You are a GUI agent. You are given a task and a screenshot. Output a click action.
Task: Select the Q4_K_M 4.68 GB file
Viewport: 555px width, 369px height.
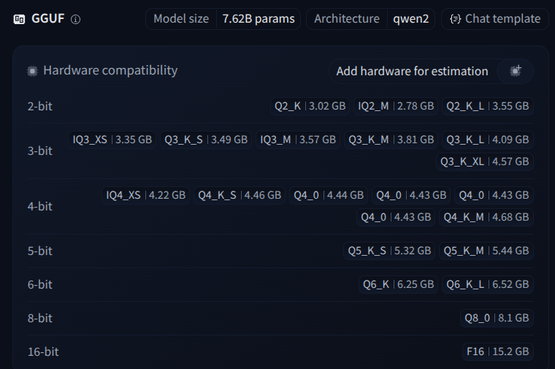[486, 217]
